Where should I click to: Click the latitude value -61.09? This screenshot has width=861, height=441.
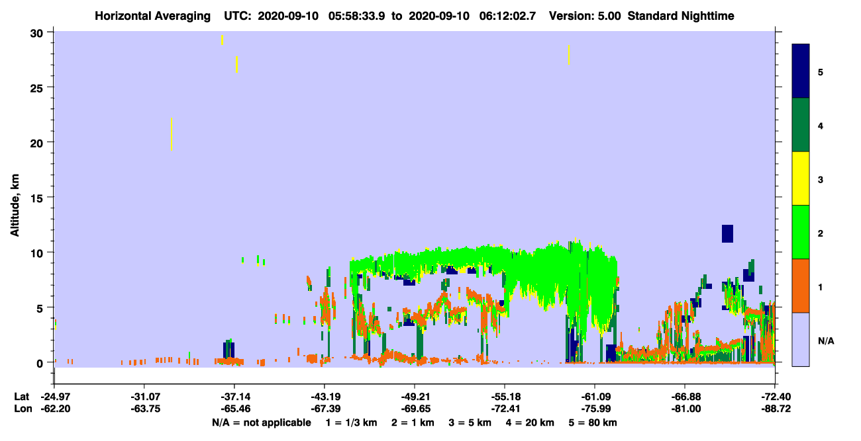pyautogui.click(x=595, y=396)
